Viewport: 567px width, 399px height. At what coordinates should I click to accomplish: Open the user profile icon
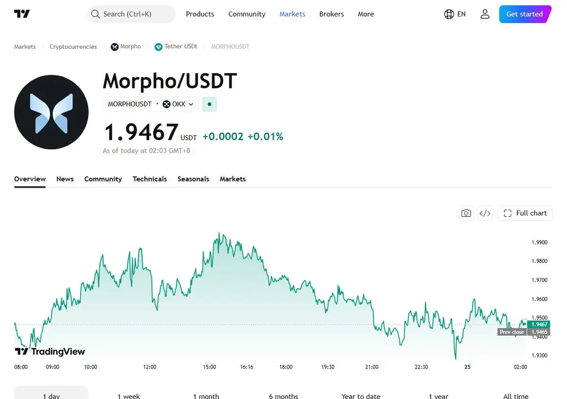click(x=485, y=14)
